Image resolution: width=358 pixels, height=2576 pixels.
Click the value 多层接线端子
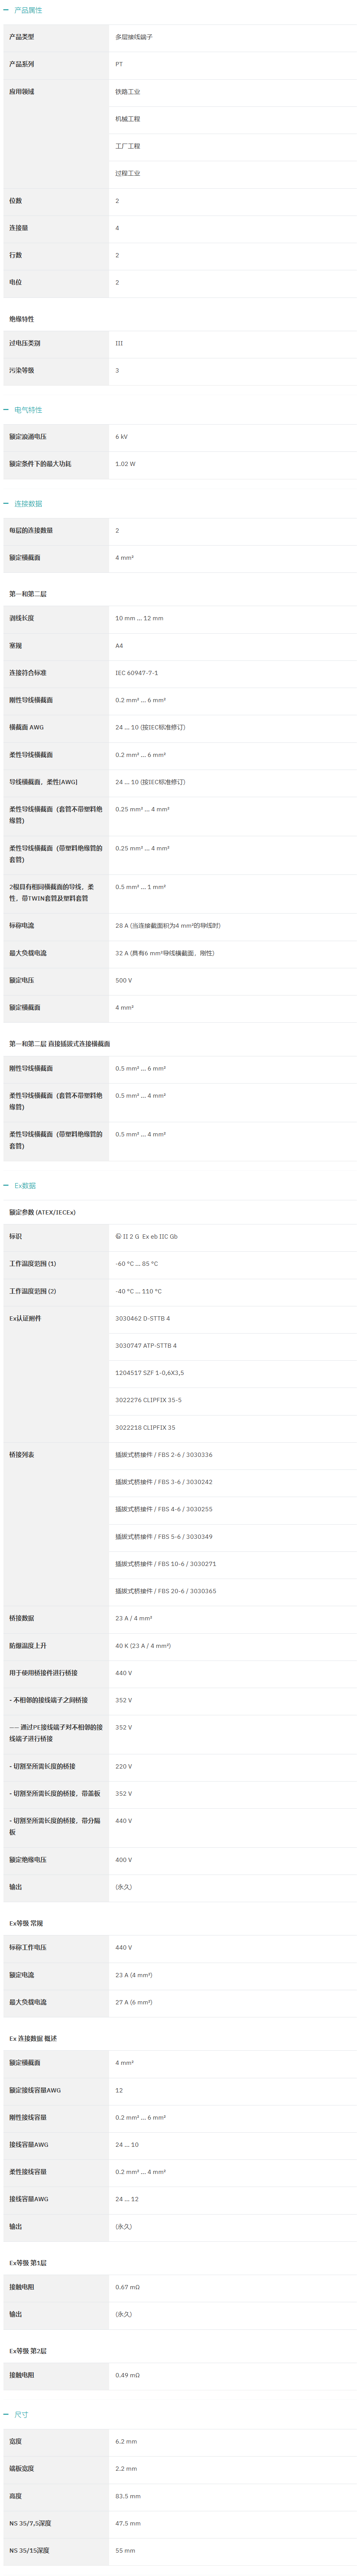[x=134, y=37]
